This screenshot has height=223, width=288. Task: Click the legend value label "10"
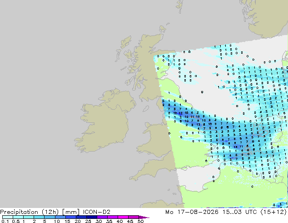click(x=57, y=221)
